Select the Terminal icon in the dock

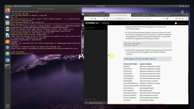click(7, 66)
